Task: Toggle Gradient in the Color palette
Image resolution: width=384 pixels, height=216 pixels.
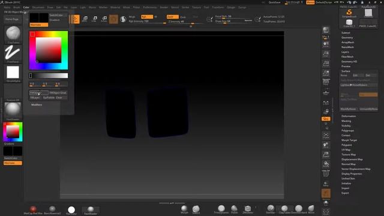Action: [55, 20]
